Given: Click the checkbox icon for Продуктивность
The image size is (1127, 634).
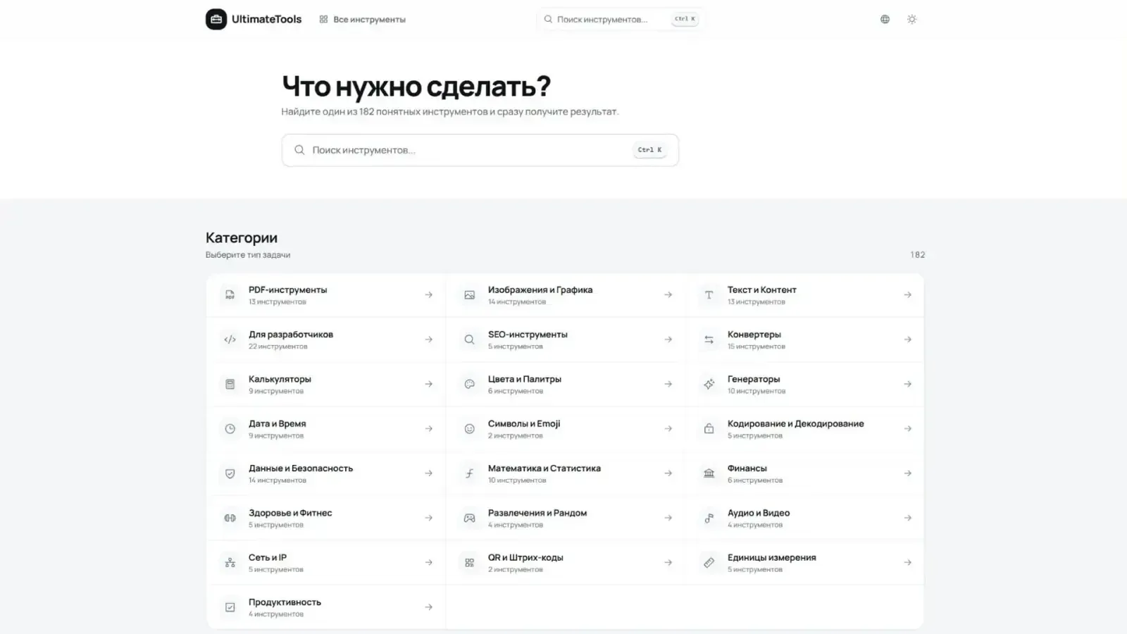Looking at the screenshot, I should 230,607.
